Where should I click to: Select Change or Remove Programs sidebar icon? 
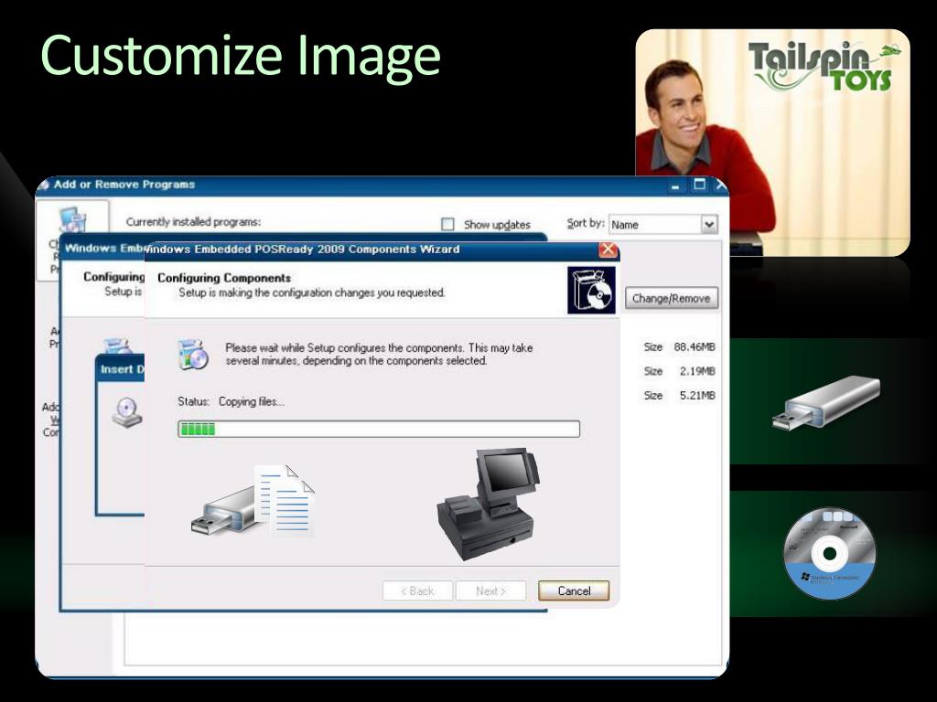(x=72, y=221)
